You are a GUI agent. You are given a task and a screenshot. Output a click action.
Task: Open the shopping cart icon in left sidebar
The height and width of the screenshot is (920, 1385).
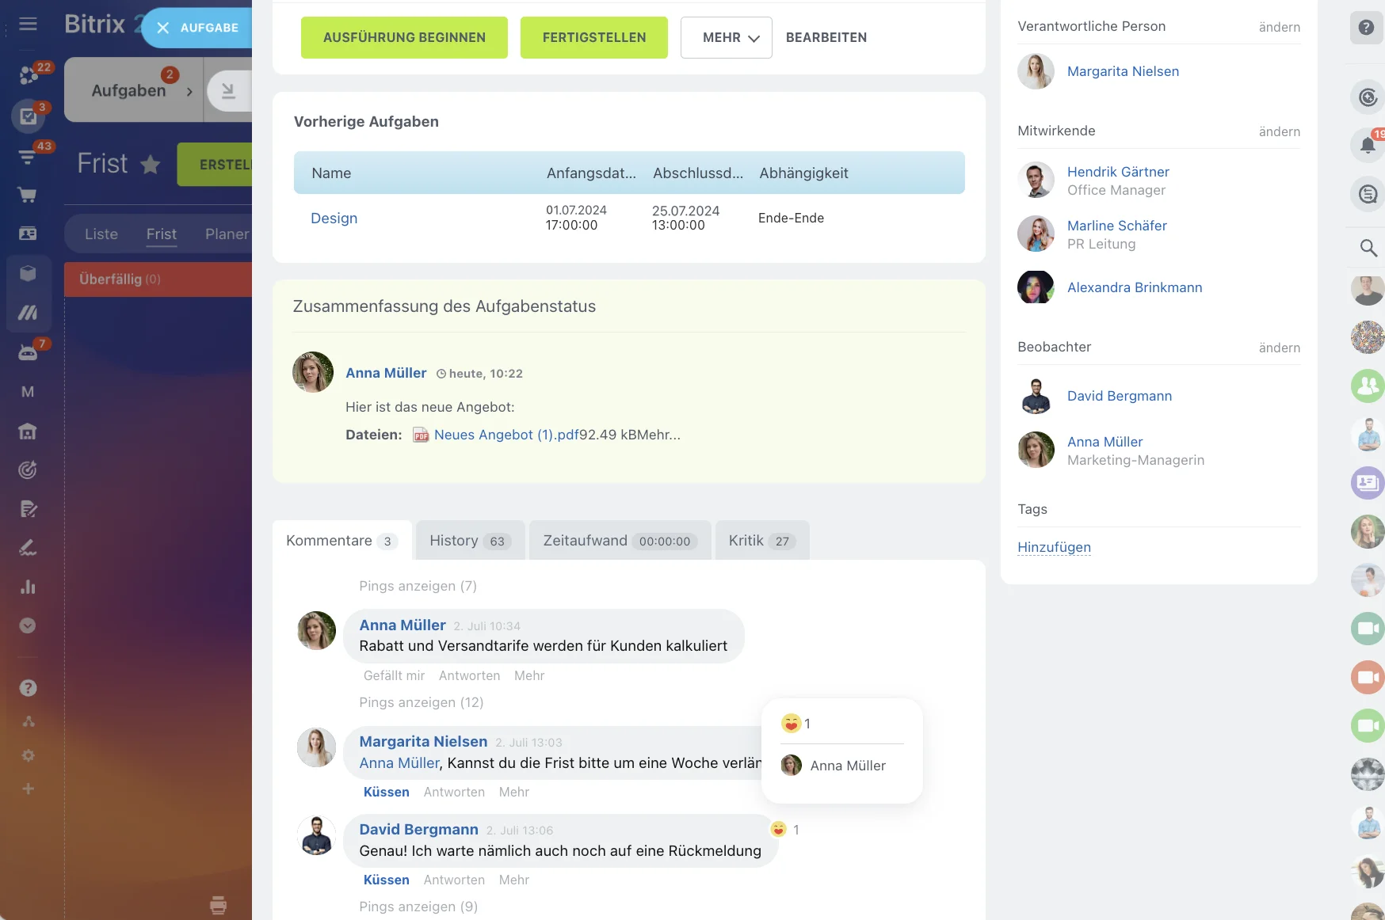coord(28,195)
